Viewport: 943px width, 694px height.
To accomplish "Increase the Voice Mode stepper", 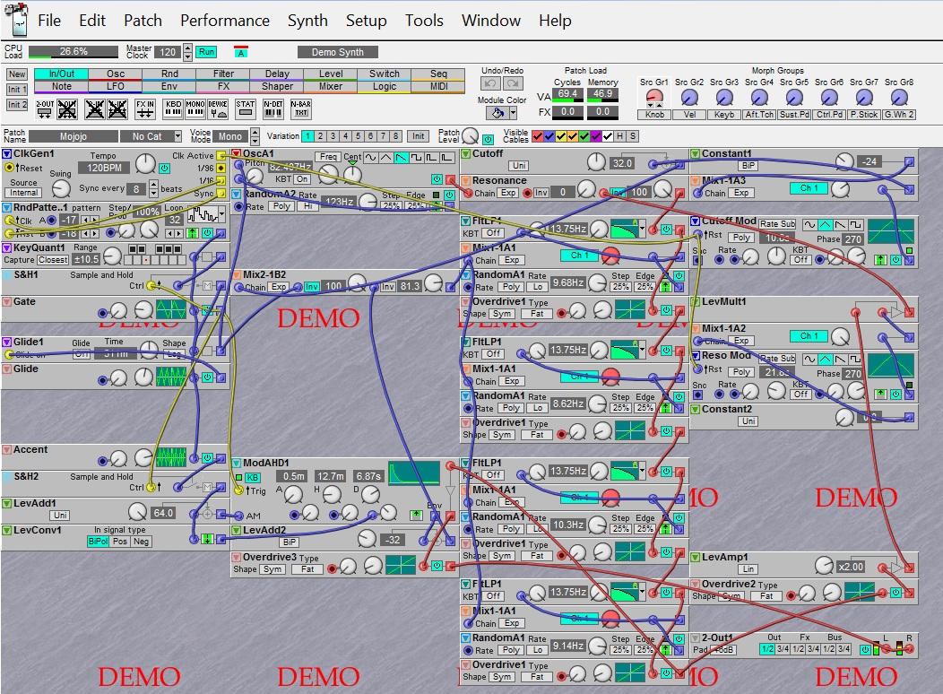I will coord(255,133).
